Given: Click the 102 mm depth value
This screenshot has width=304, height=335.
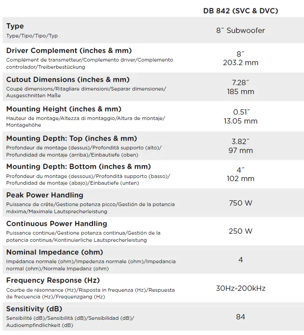Looking at the screenshot, I should (x=241, y=178).
